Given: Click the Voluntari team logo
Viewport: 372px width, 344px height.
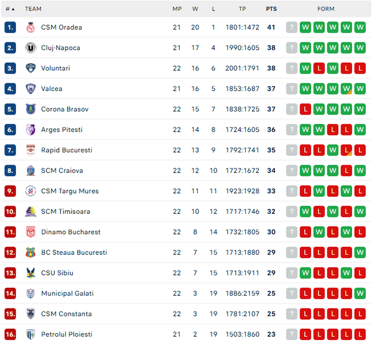Looking at the screenshot, I should 31,69.
